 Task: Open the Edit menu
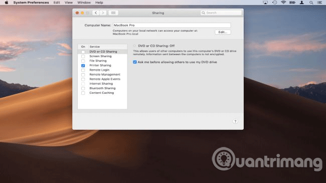tap(57, 3)
